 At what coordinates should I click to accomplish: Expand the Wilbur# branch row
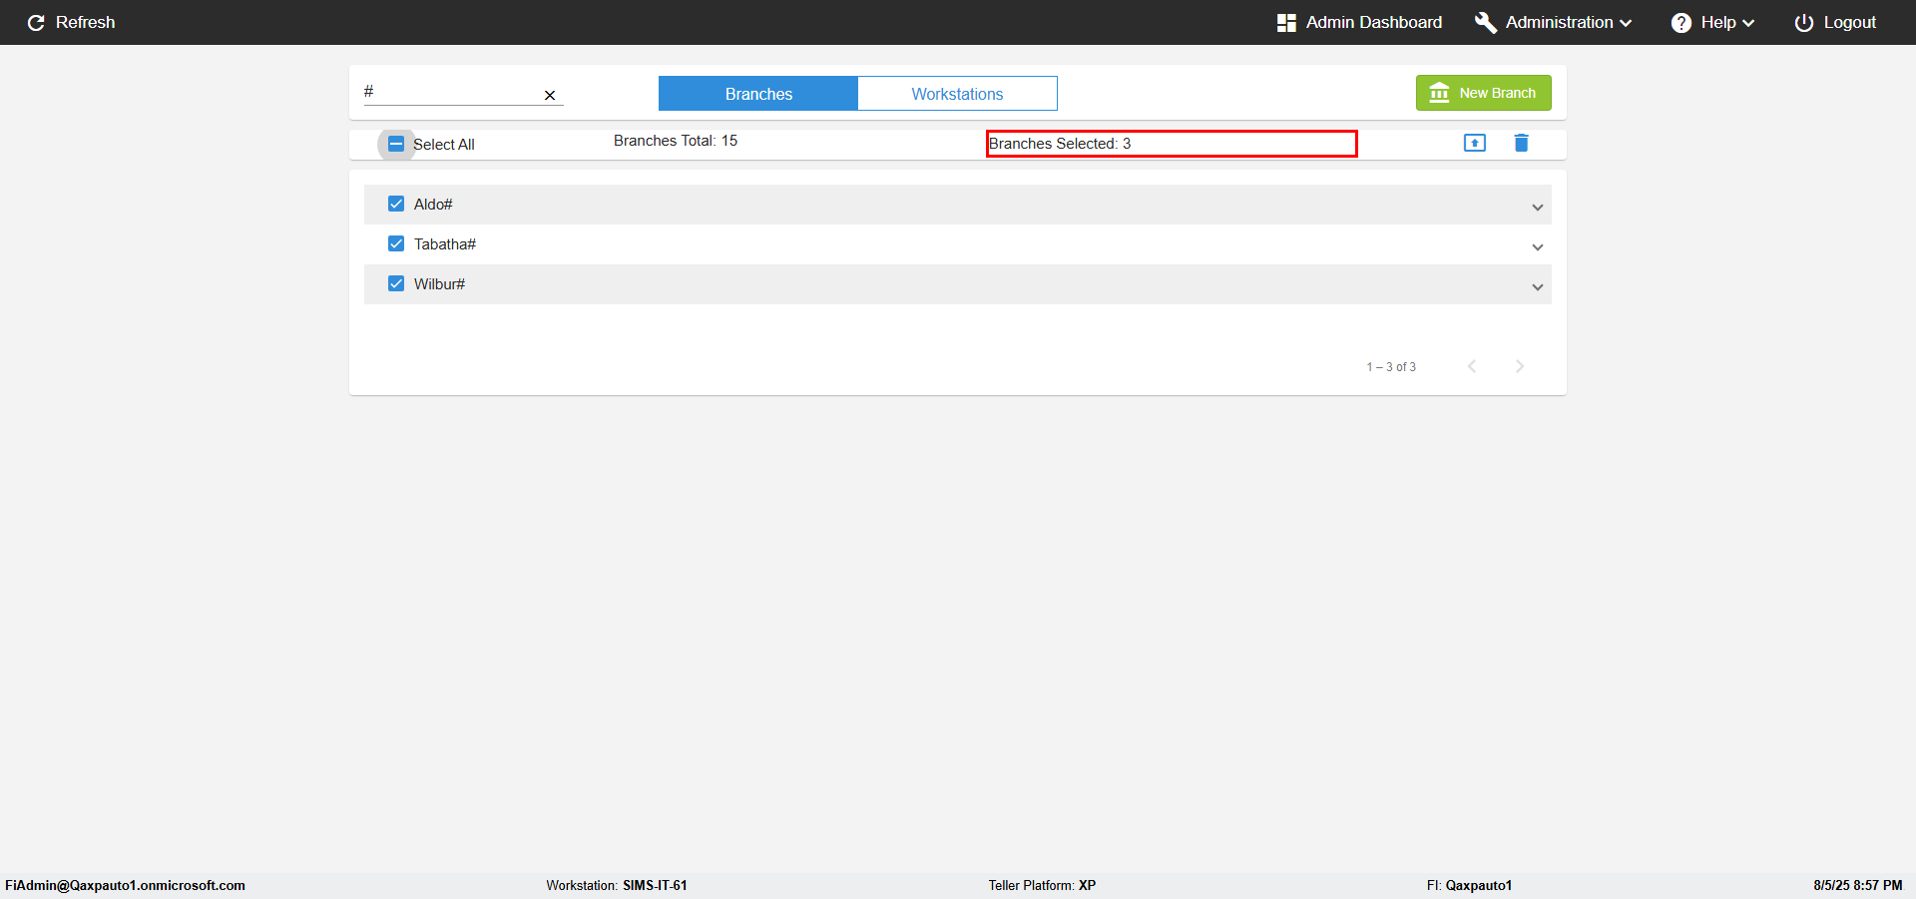[x=1538, y=286]
